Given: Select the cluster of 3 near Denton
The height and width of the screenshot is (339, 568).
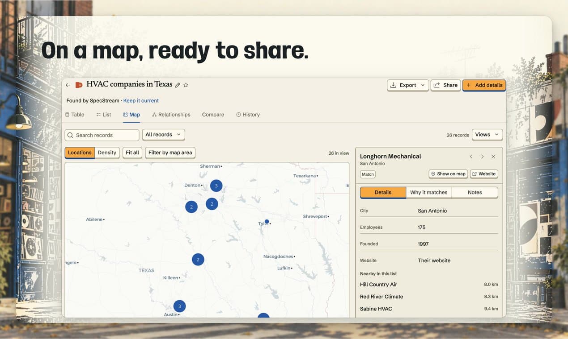Looking at the screenshot, I should coord(216,186).
